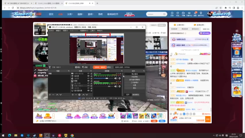Viewport: 245px width, 138px height.
Task: Click 工作室模式 in OBS controls
Action: click(x=134, y=82)
